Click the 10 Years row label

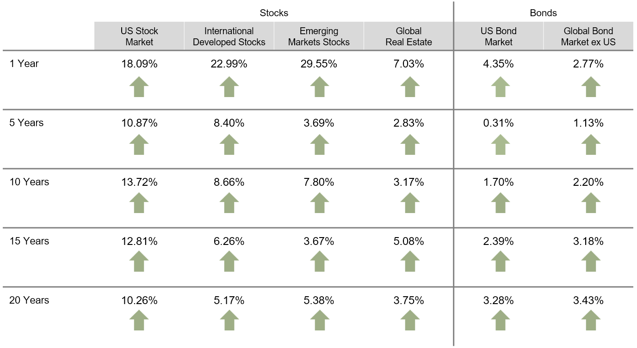coord(29,182)
